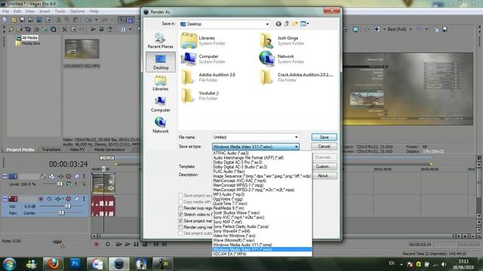
Task: Click Open folder icon in Vegas toolbar
Action: [x=14, y=20]
